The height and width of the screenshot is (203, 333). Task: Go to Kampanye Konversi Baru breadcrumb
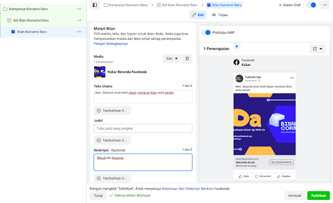[125, 5]
